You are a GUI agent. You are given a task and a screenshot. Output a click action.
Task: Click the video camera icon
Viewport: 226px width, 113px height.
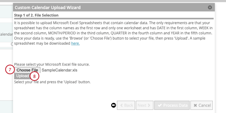tap(114, 105)
